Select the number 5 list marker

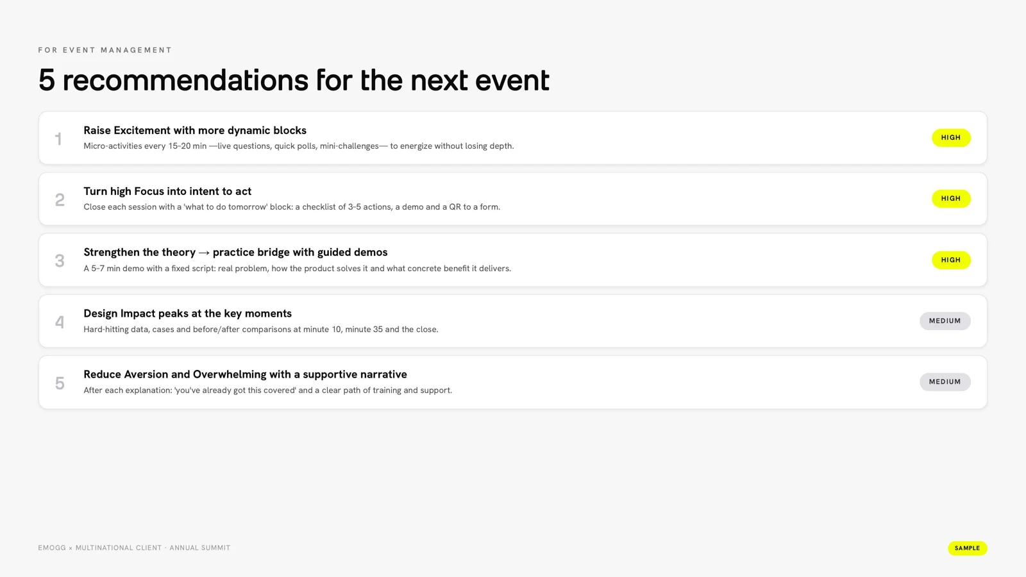[x=60, y=383]
